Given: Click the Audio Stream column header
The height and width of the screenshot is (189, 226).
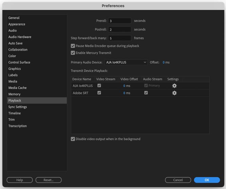Looking at the screenshot, I should [153, 79].
